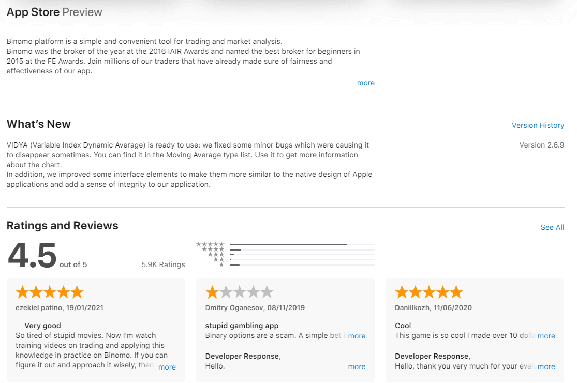The image size is (577, 383).
Task: Click the two-star row icons in ratings histogram
Action: click(x=218, y=260)
